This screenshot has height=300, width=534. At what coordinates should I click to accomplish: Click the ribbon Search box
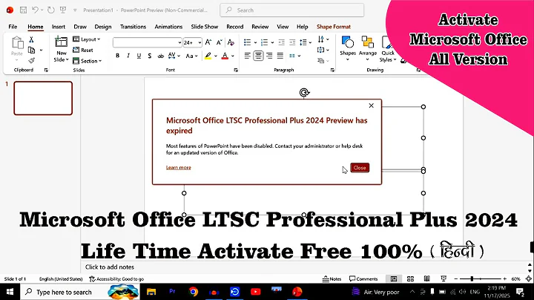tap(292, 10)
